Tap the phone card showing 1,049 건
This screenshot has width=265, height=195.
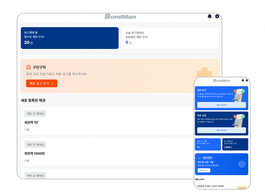coord(235,144)
